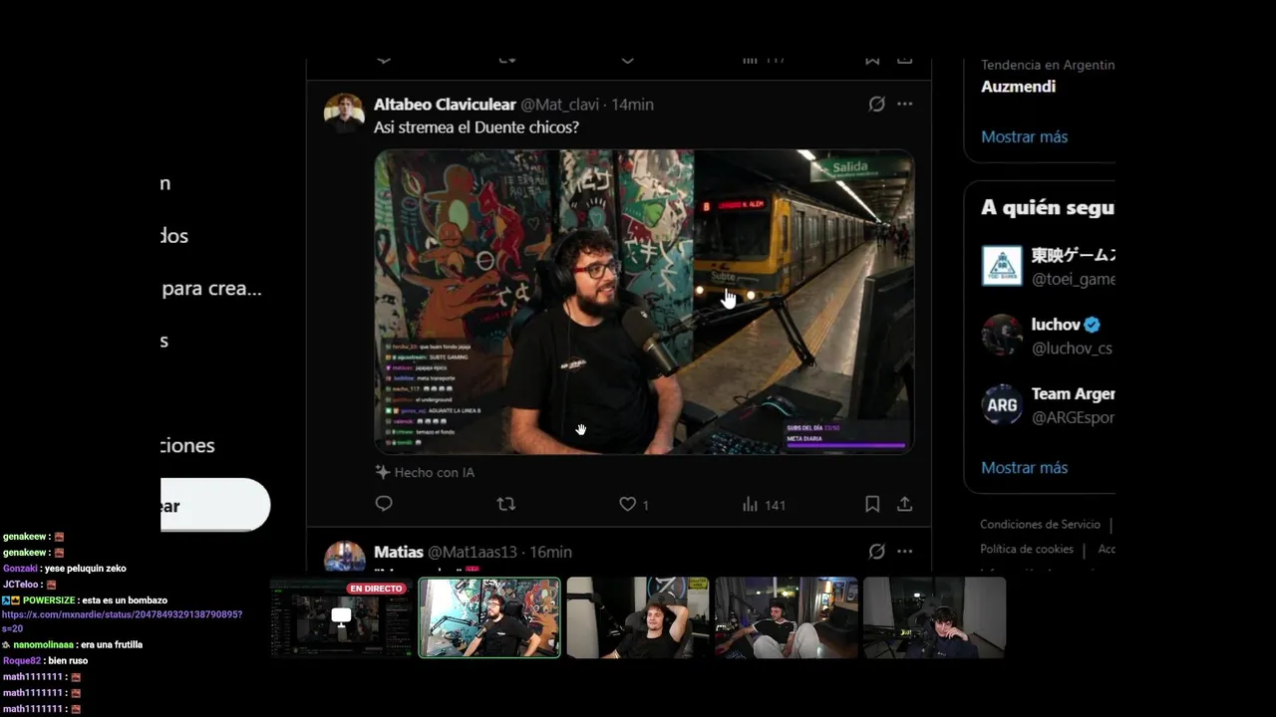Click luchov's blue verified badge
The width and height of the screenshot is (1276, 717).
pyautogui.click(x=1093, y=325)
